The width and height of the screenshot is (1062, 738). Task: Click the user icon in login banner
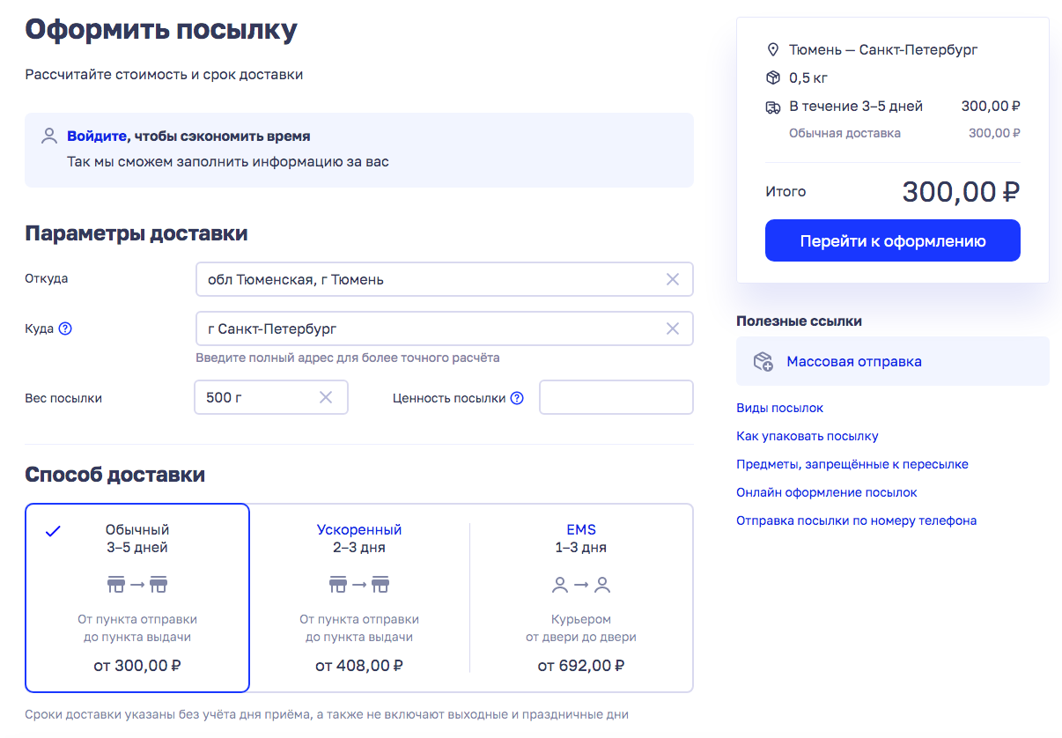point(49,137)
